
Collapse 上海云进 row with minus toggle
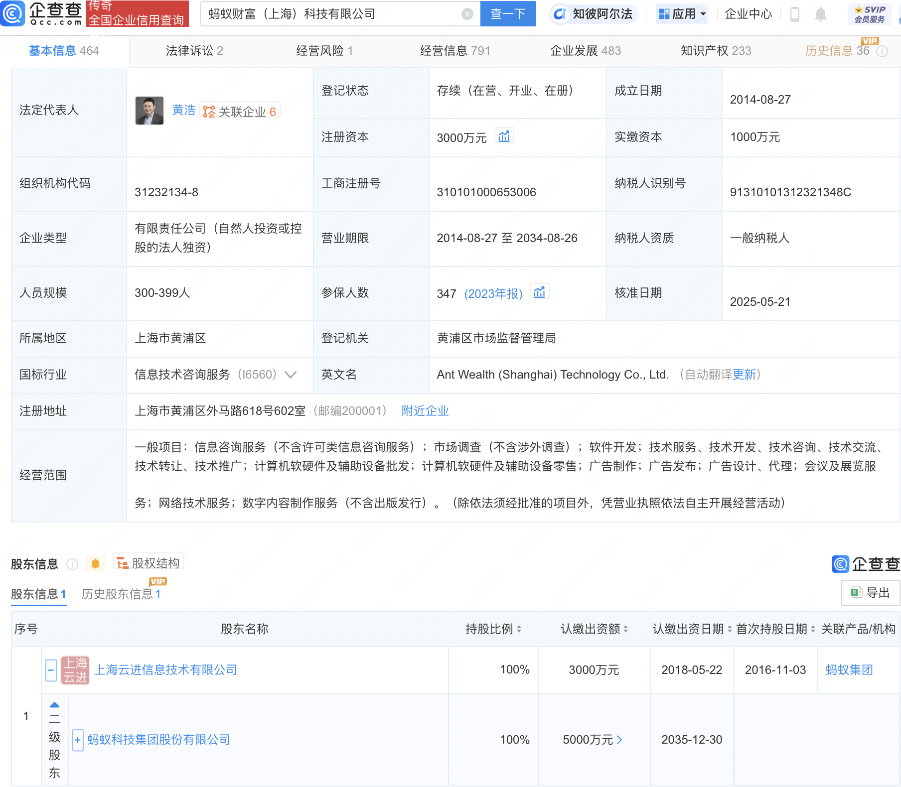coord(51,670)
